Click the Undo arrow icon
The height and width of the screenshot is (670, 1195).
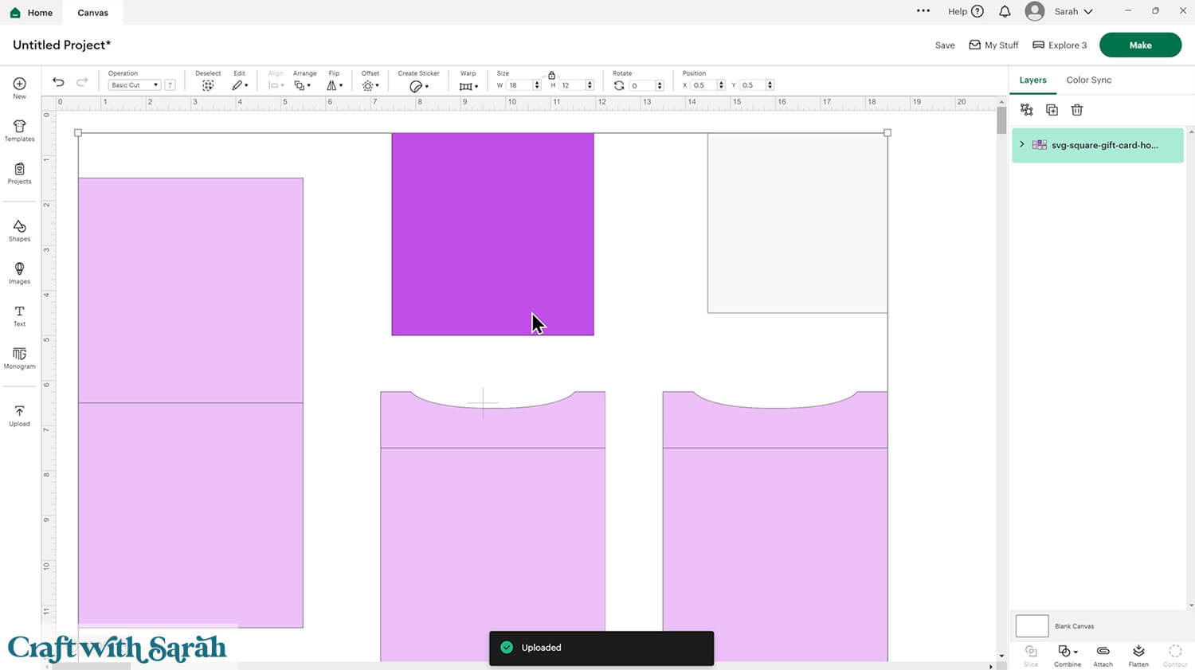[58, 82]
